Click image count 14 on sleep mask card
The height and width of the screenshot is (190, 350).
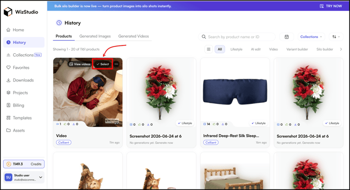206,124
